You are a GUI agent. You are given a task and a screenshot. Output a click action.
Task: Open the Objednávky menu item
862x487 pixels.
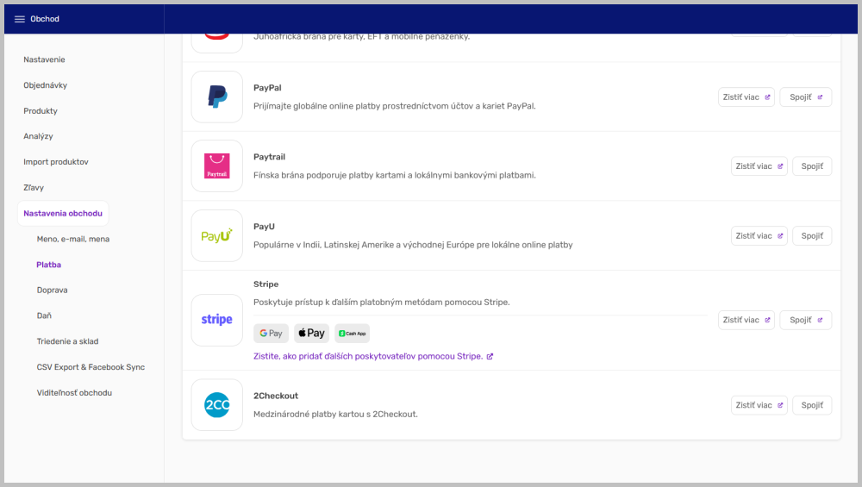click(45, 85)
